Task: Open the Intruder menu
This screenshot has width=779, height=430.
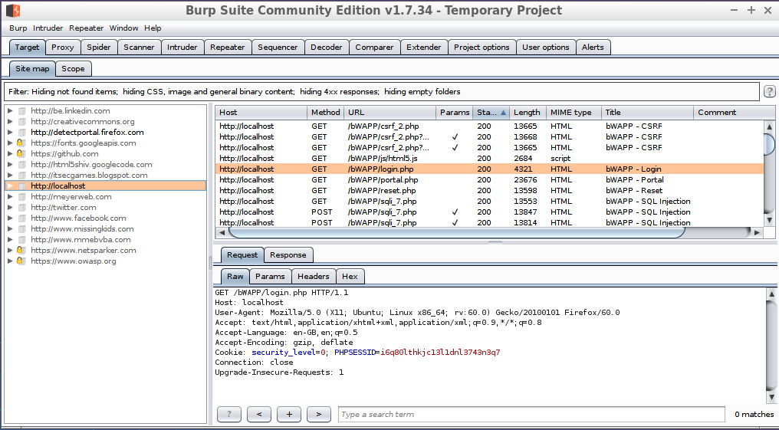Action: (48, 28)
